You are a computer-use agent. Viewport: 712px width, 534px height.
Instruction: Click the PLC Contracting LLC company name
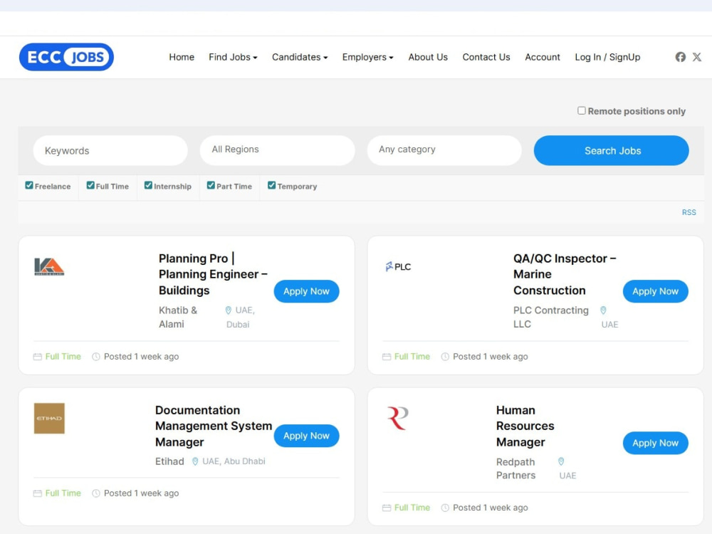tap(551, 318)
